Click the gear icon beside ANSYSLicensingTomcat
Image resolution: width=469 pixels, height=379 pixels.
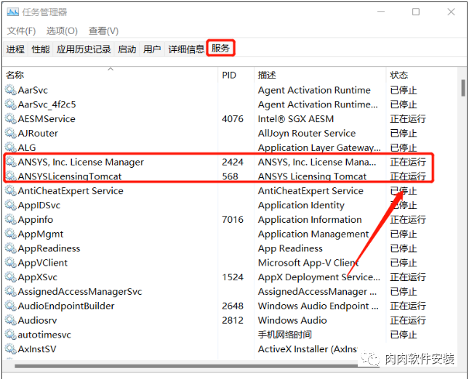click(10, 176)
